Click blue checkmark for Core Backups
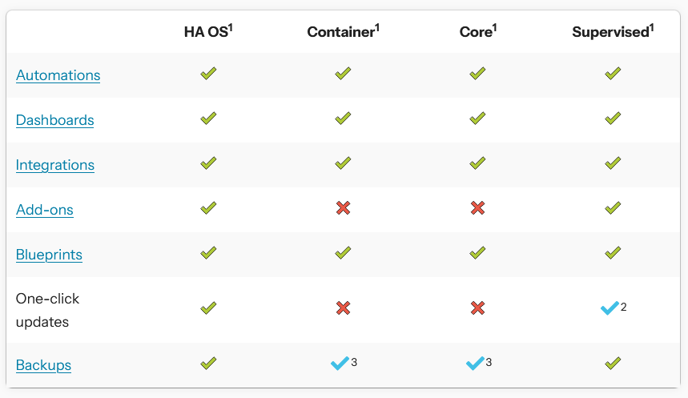Screen dimensions: 688x398 (475, 364)
